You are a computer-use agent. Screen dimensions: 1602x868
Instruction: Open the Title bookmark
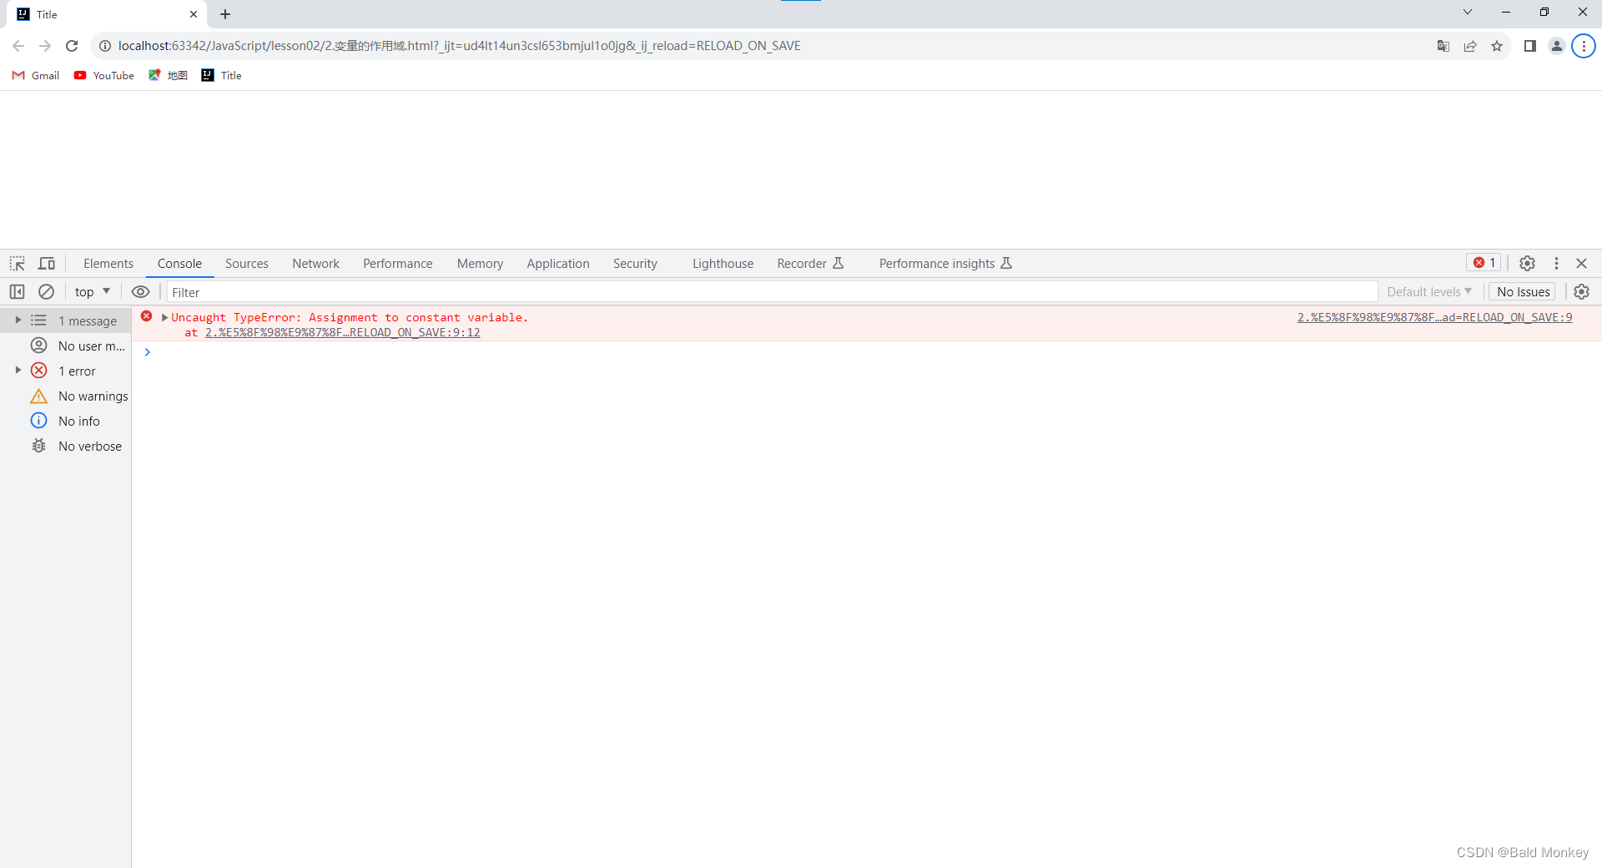click(222, 75)
